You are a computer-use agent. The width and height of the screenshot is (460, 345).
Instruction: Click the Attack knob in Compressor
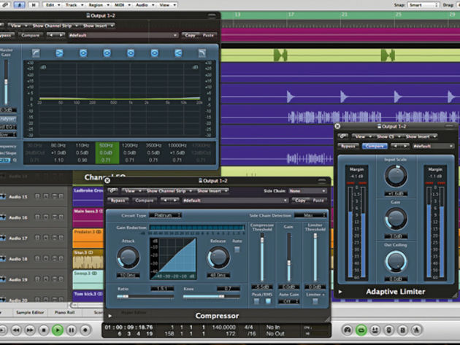coord(129,258)
